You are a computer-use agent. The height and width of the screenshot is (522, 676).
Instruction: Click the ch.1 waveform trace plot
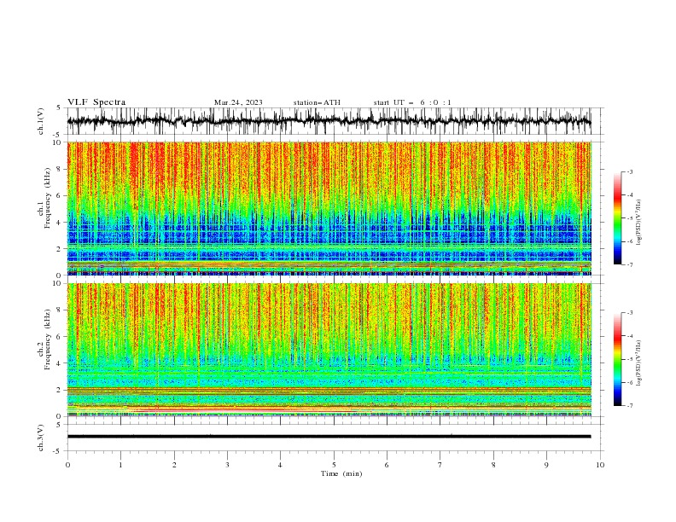pyautogui.click(x=329, y=121)
